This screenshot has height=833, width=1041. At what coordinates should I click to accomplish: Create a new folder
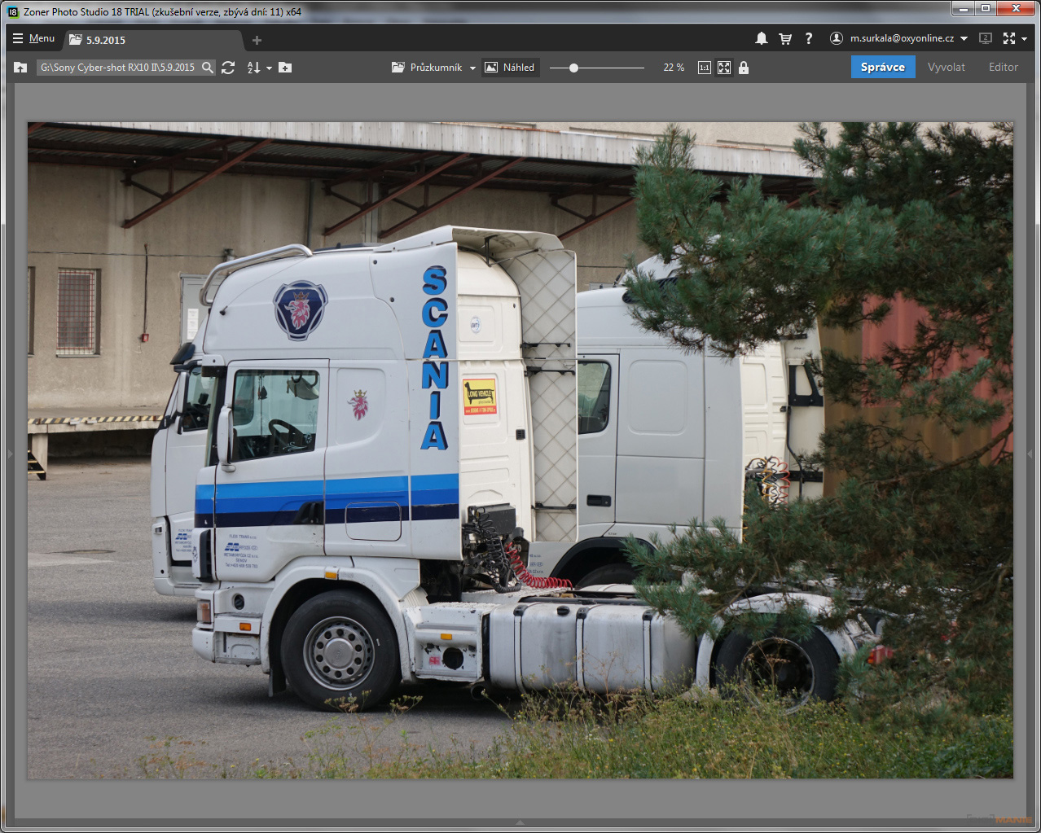point(285,68)
